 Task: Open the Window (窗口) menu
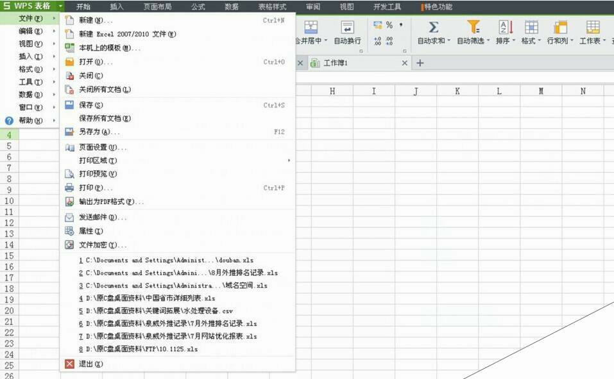30,107
